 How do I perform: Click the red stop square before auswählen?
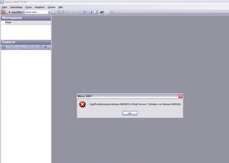[x=10, y=12]
